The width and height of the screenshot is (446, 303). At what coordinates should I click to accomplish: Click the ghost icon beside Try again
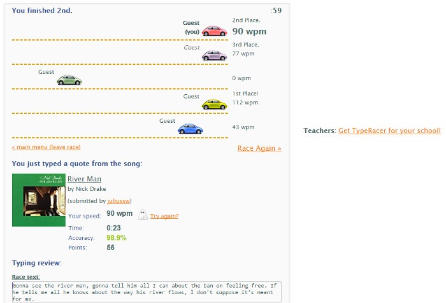(x=143, y=215)
